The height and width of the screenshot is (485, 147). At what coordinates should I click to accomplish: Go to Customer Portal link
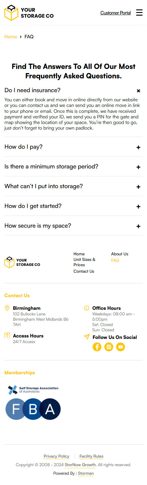116,13
